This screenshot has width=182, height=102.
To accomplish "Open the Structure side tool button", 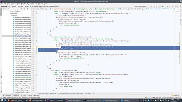I will (x=1, y=75).
